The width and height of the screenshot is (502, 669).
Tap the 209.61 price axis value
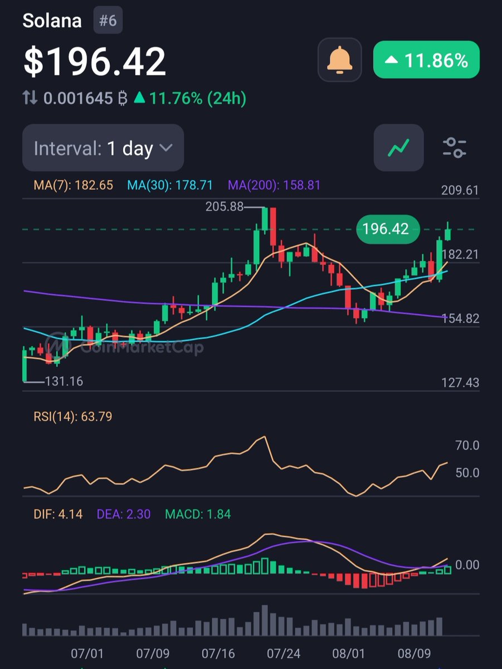click(x=460, y=191)
